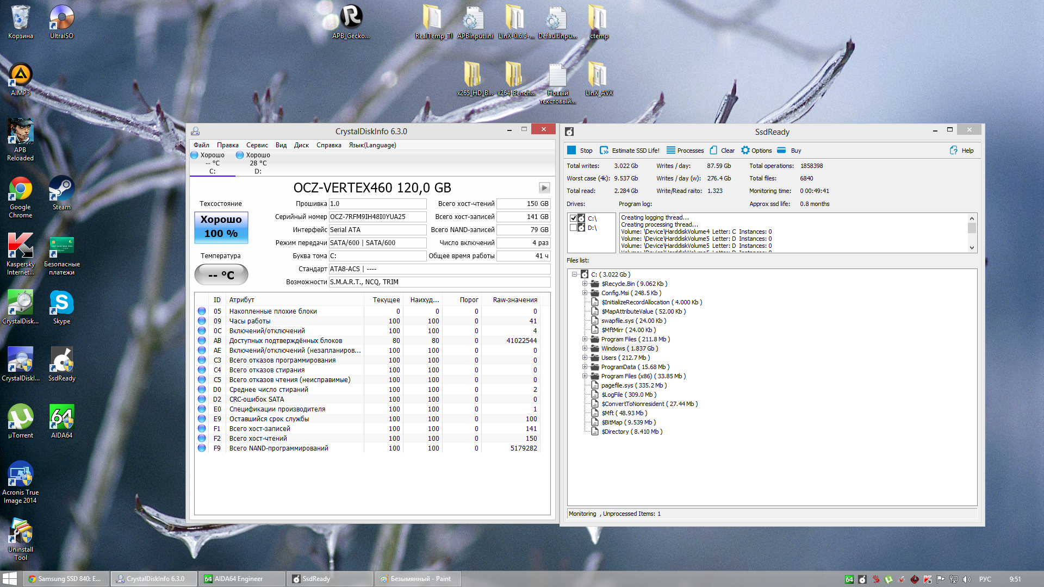Expand the Program Files (x86) tree node
Screen dimensions: 1044x587
pyautogui.click(x=585, y=376)
